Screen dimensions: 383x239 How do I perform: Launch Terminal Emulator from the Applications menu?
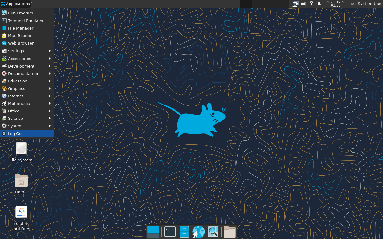click(x=27, y=21)
